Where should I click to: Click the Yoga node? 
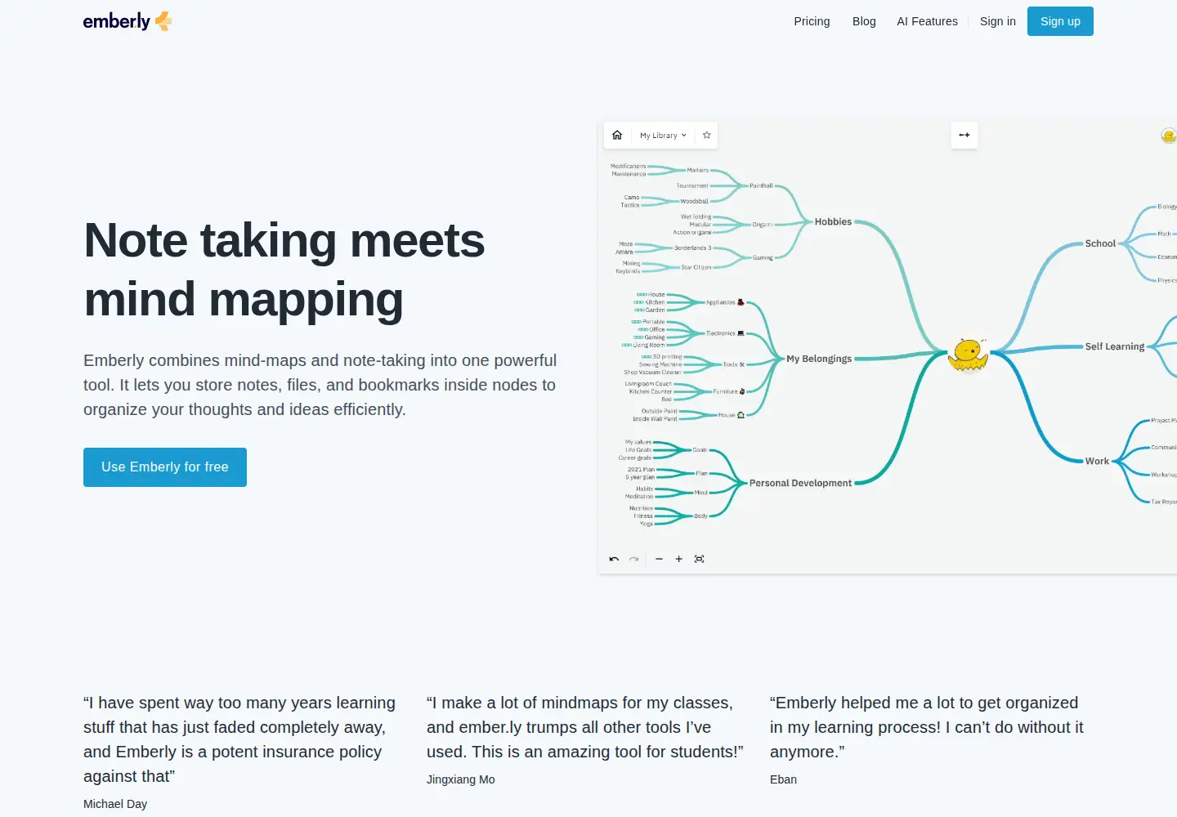646,524
